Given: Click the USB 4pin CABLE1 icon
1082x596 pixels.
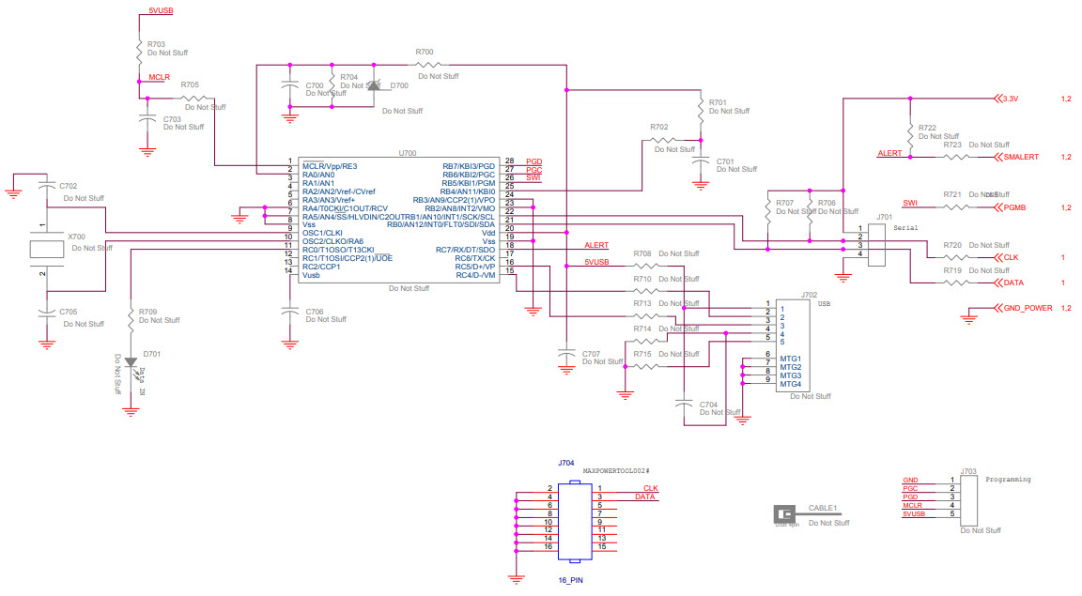Looking at the screenshot, I should point(785,512).
